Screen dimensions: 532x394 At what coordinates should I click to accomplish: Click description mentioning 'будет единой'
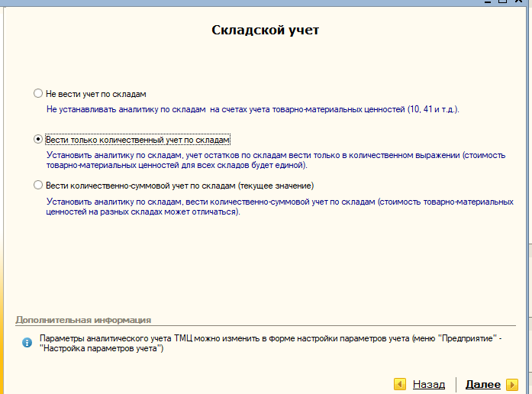[x=276, y=160]
